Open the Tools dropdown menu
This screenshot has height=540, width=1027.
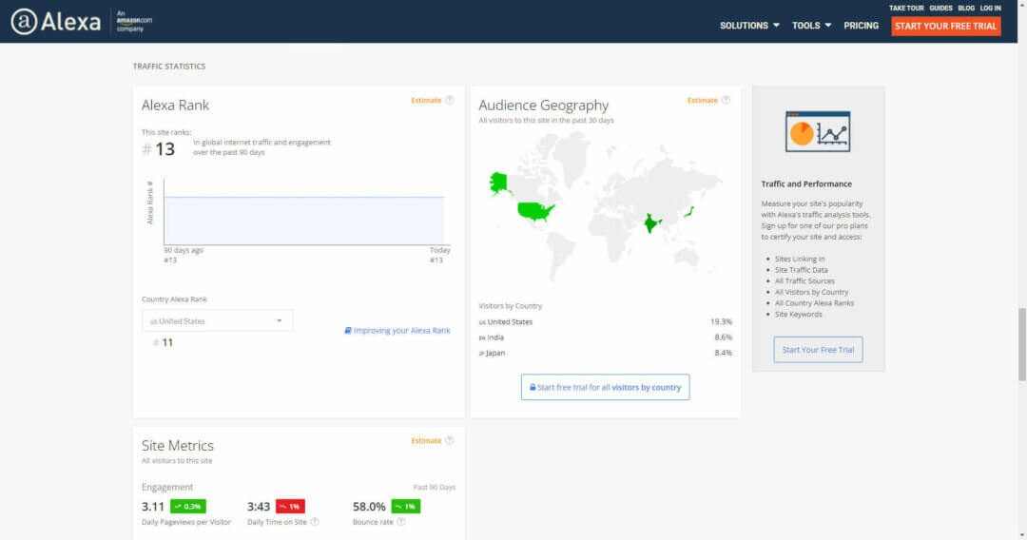pos(811,26)
